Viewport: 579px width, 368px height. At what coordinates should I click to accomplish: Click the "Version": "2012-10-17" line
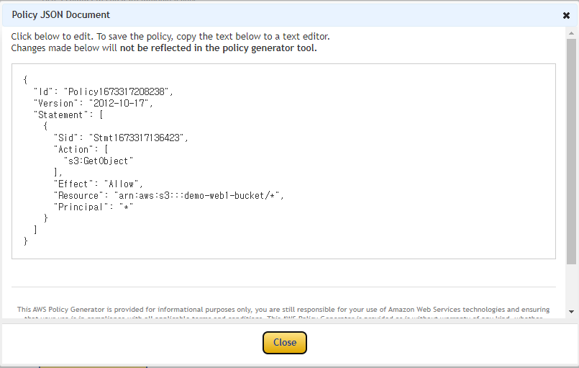click(93, 103)
